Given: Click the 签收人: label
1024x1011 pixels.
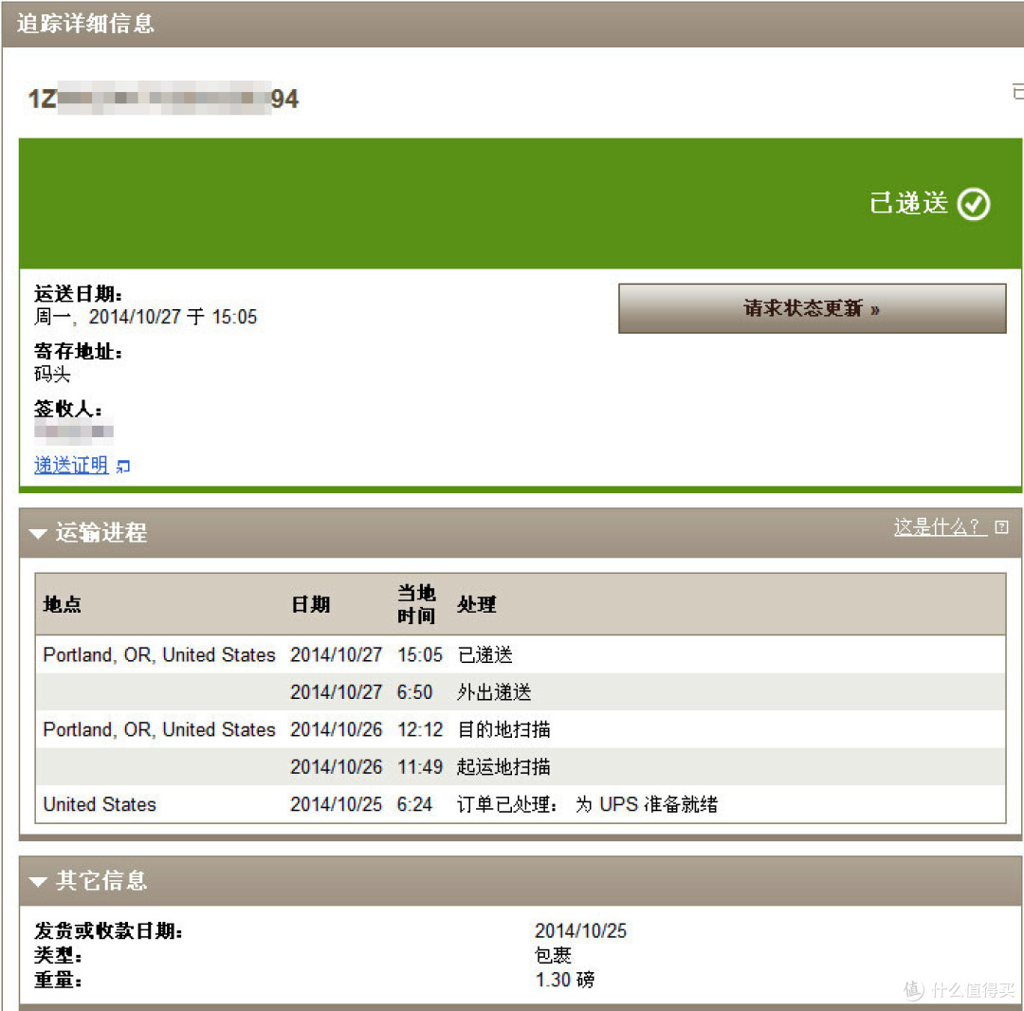Looking at the screenshot, I should click(x=68, y=408).
